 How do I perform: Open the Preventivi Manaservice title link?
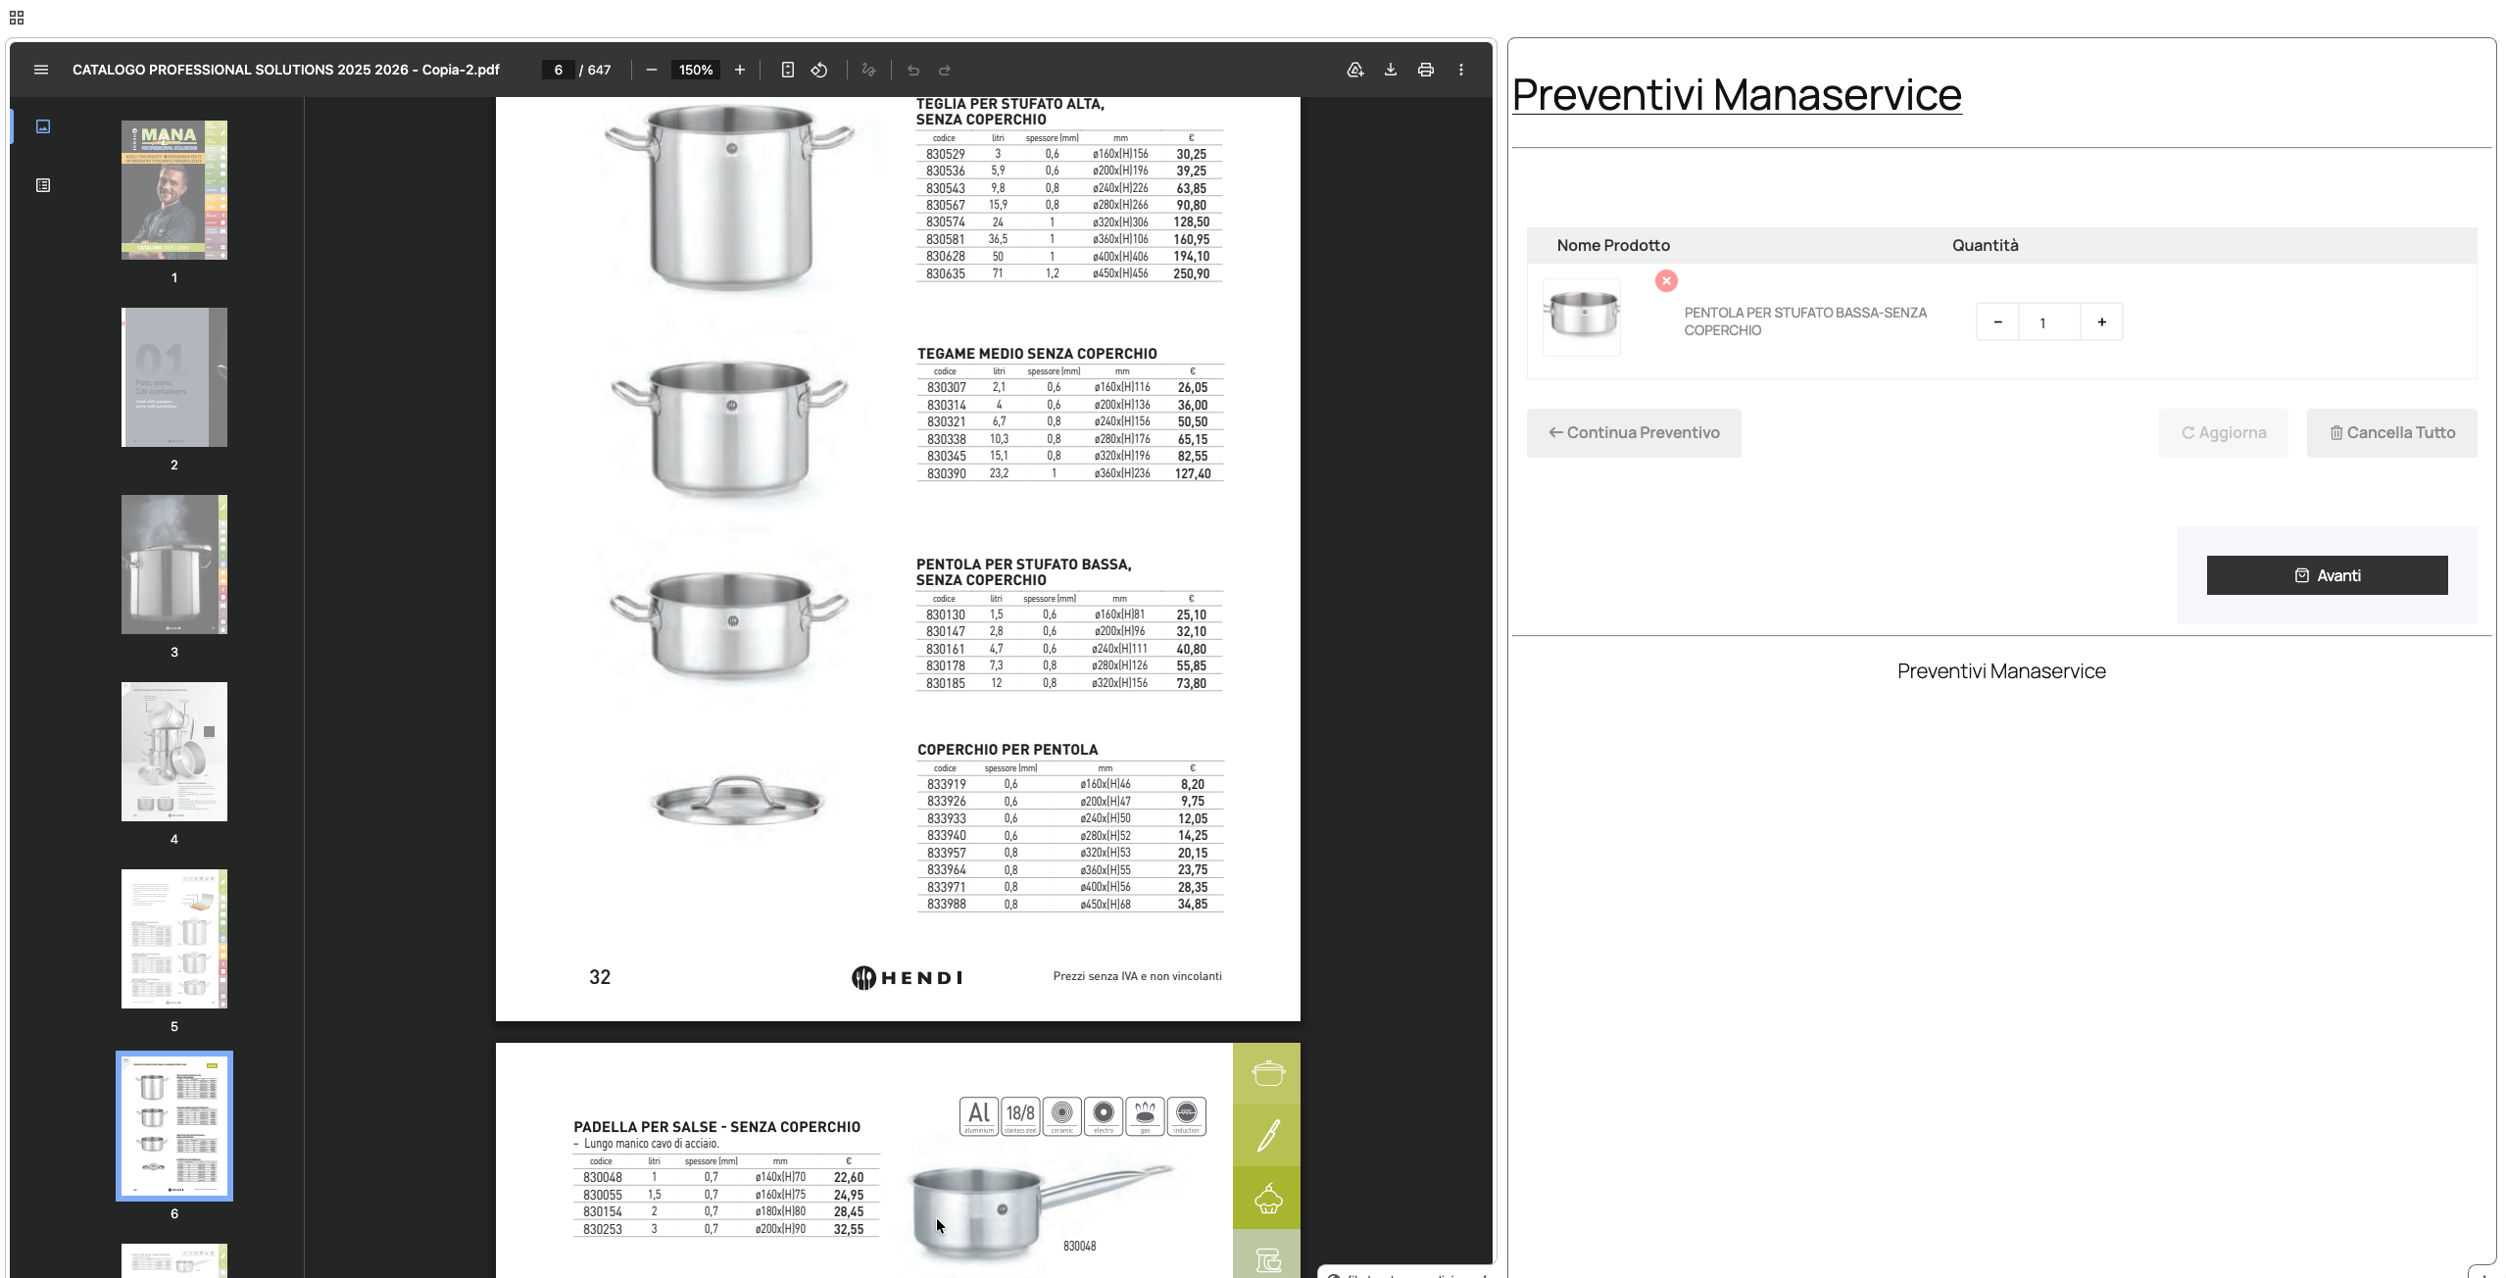[1737, 95]
